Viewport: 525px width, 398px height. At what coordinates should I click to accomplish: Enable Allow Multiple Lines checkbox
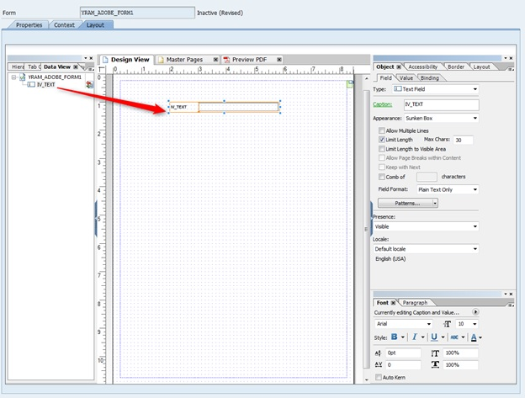(x=381, y=130)
